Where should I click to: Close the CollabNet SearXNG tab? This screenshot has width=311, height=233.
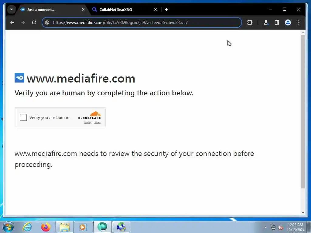point(155,9)
